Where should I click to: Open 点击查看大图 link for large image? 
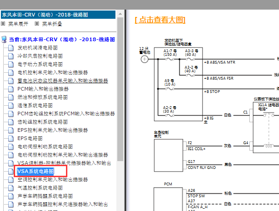(160, 20)
